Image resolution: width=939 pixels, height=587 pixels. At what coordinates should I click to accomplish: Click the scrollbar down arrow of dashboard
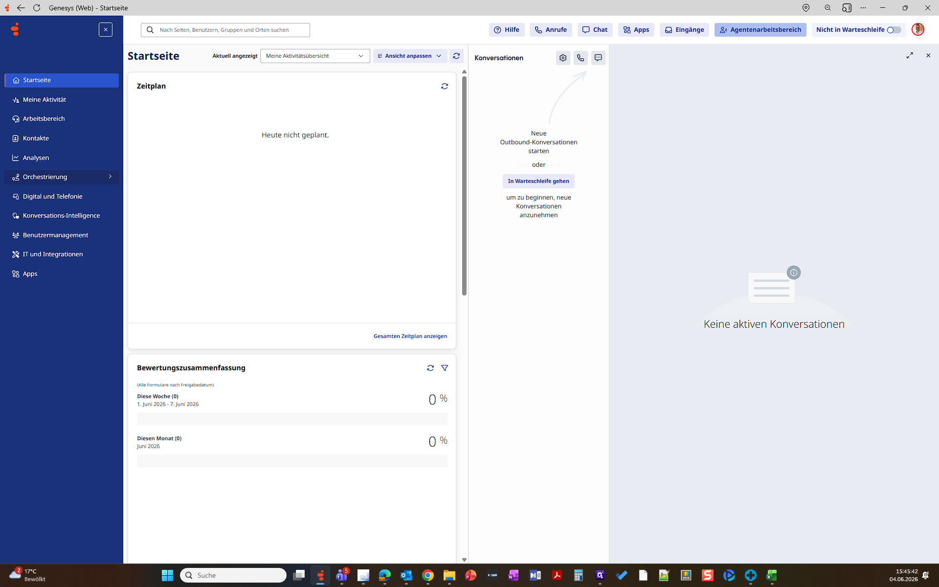click(464, 560)
